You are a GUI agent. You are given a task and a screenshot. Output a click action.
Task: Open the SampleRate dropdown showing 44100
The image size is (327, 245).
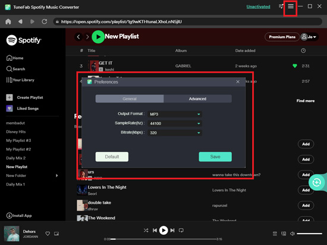pos(175,123)
